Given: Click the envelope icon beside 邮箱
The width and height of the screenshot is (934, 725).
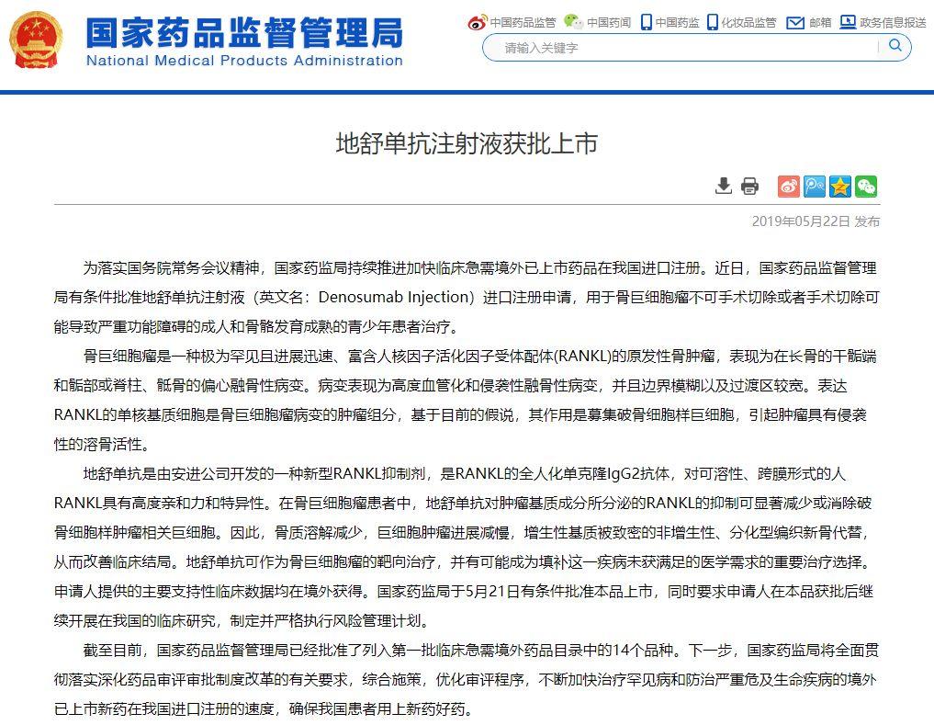Looking at the screenshot, I should pyautogui.click(x=795, y=23).
